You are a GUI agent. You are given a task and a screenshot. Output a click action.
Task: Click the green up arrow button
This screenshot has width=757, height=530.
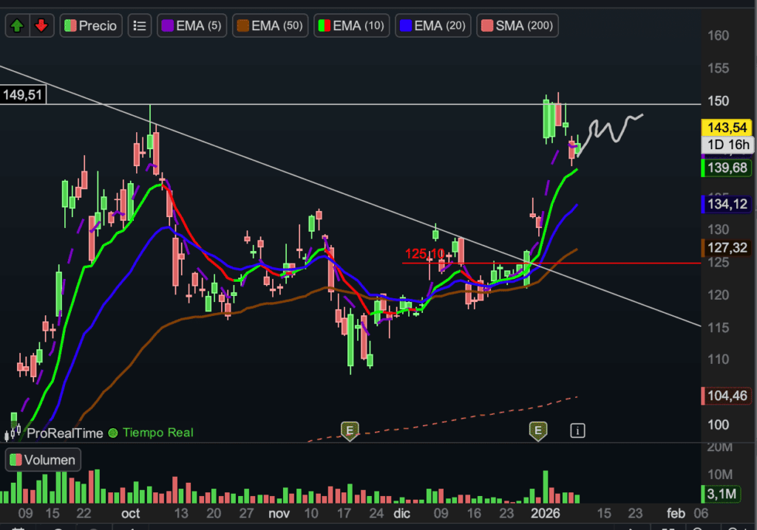click(x=18, y=25)
